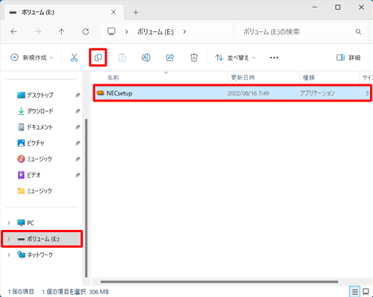373x297 pixels.
Task: Click ボリューム (E:) in the address bar
Action: tap(155, 32)
